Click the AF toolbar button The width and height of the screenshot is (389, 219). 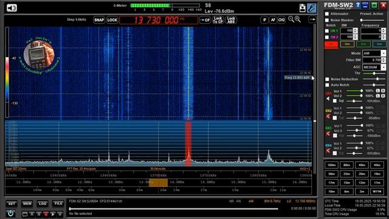coord(273,20)
